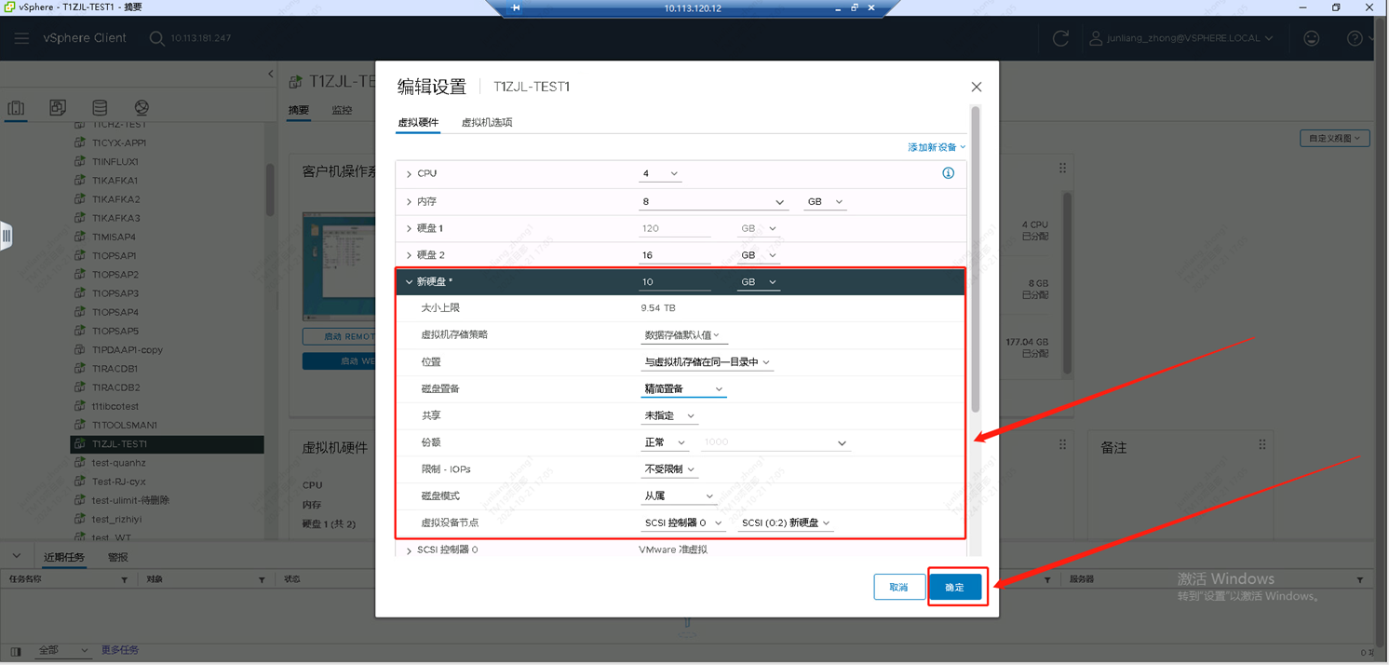
Task: Click the refresh icon in top bar
Action: (1060, 38)
